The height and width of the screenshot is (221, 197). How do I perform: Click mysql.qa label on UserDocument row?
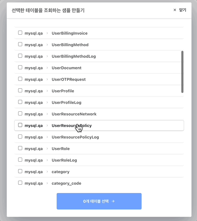point(34,68)
